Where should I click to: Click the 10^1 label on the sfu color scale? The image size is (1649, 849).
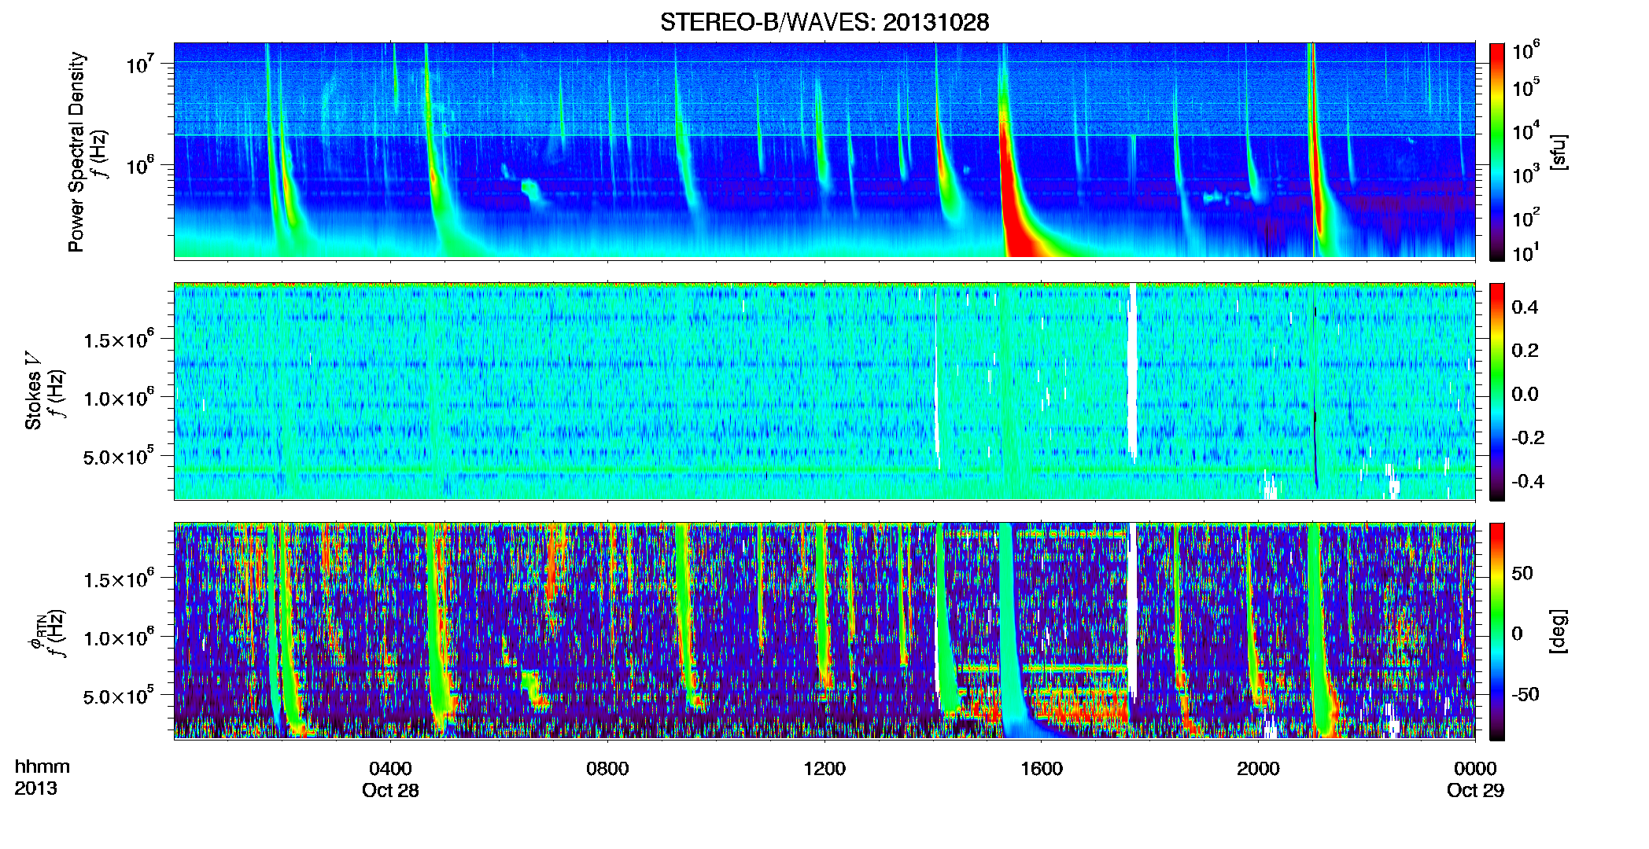pos(1526,252)
